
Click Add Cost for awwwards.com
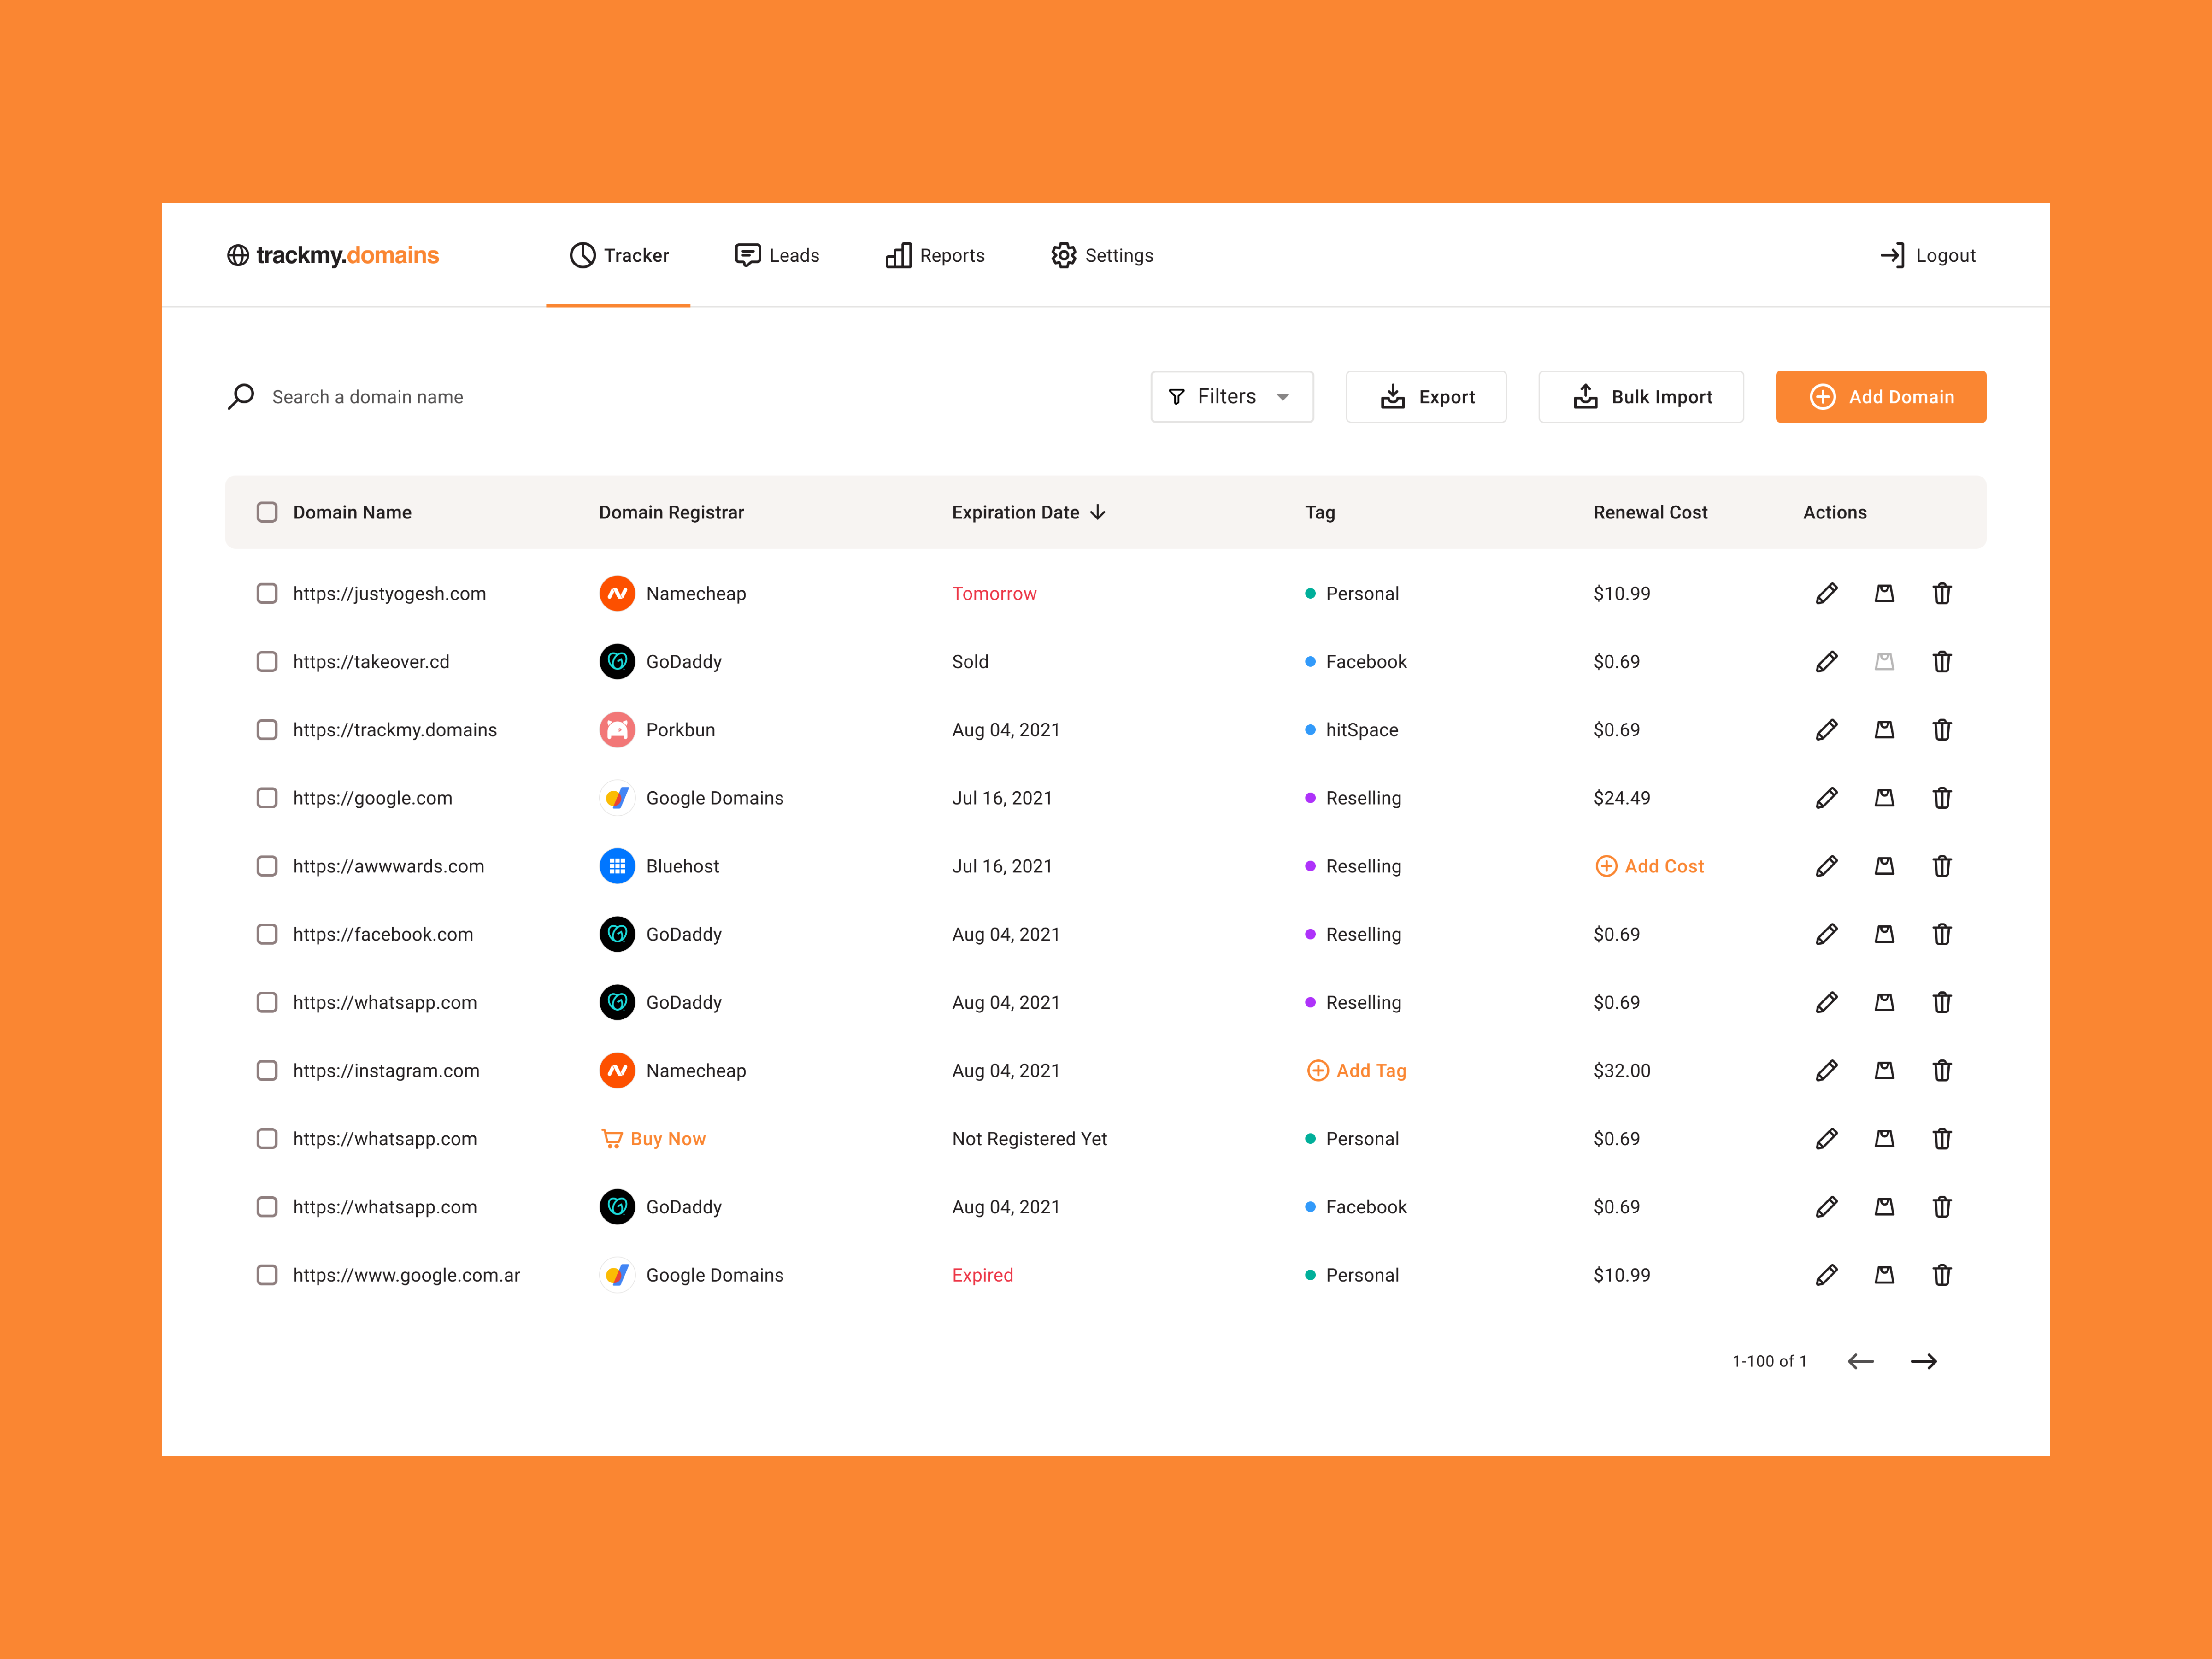coord(1650,865)
